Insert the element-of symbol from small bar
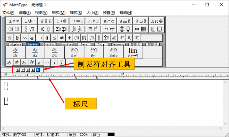Image resolution: width=229 pixels, height=137 pixels. [x=32, y=38]
